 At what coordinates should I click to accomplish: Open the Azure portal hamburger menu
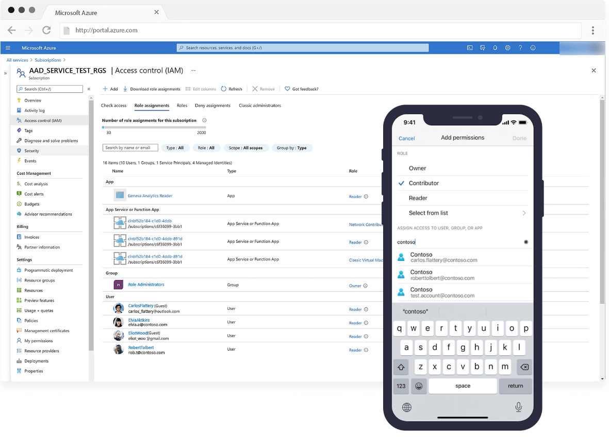click(x=8, y=48)
